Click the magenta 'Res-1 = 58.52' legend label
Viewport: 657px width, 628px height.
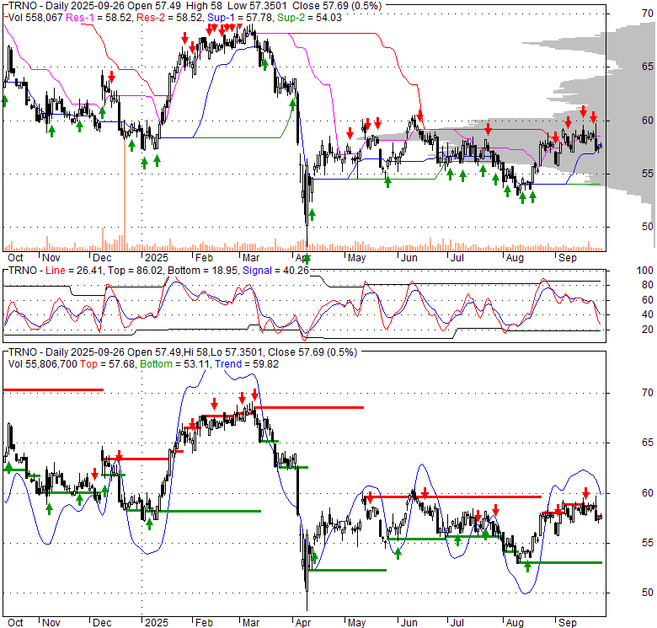(x=99, y=18)
